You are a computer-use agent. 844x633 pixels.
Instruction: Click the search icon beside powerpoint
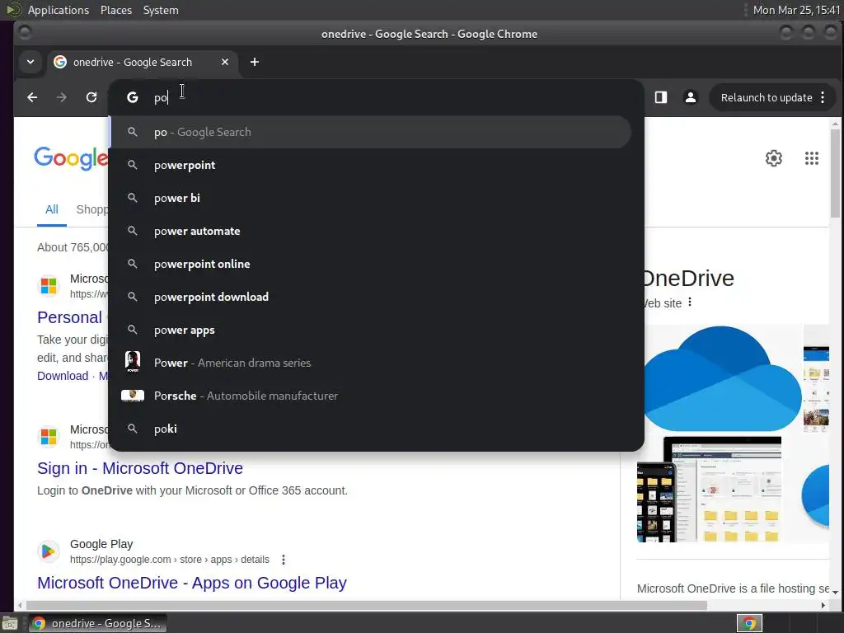[x=133, y=165]
